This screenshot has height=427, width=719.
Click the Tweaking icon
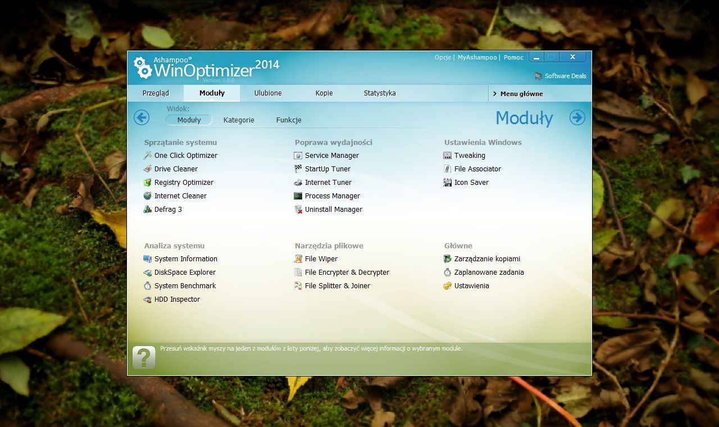point(448,156)
